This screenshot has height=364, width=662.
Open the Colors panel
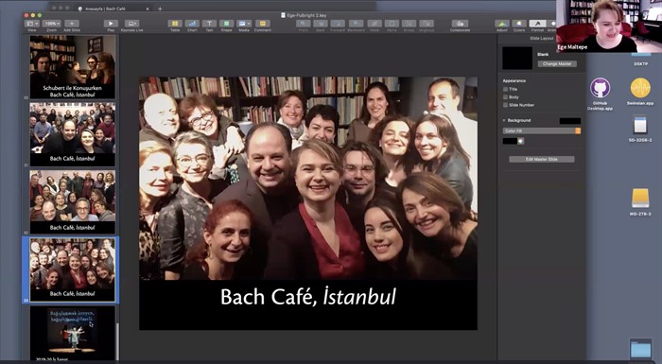click(519, 24)
